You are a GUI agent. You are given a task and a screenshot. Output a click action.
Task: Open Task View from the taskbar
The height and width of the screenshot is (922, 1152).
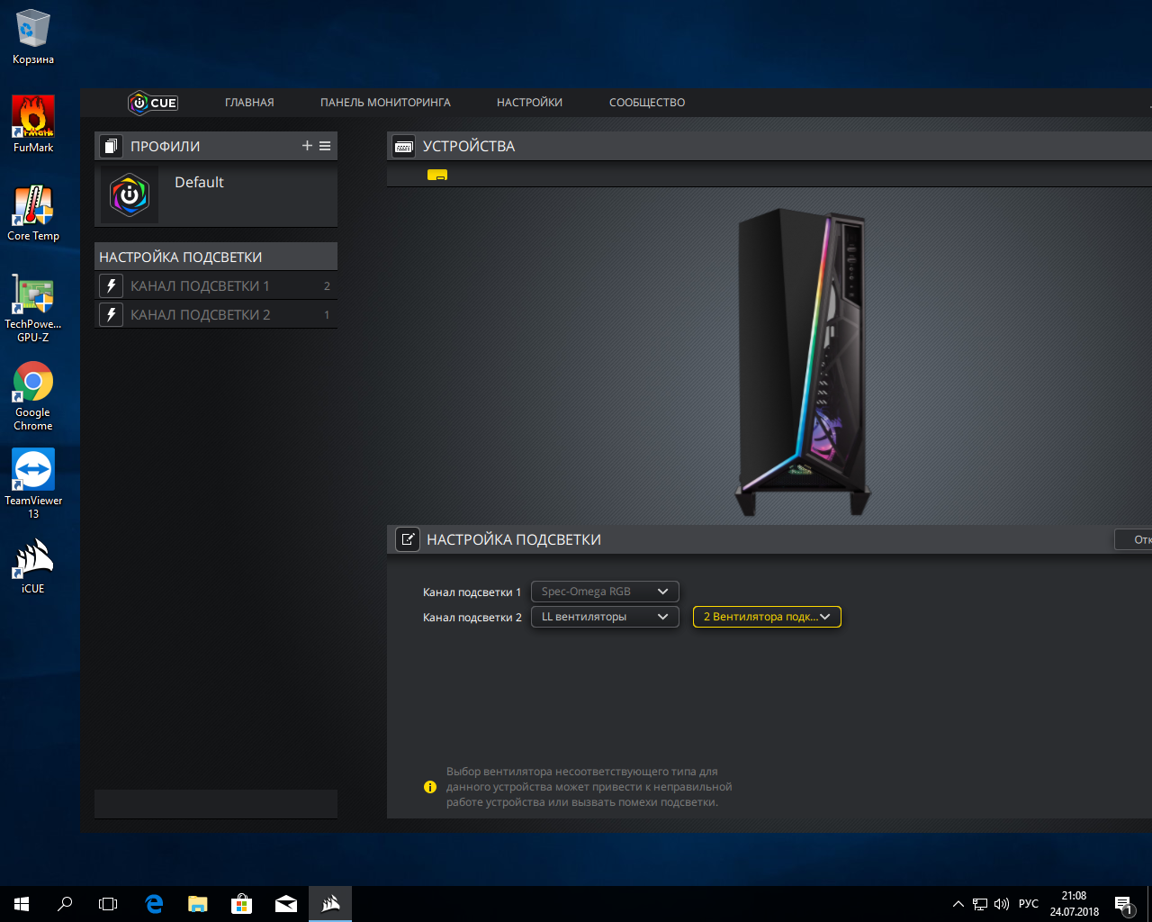pyautogui.click(x=108, y=904)
